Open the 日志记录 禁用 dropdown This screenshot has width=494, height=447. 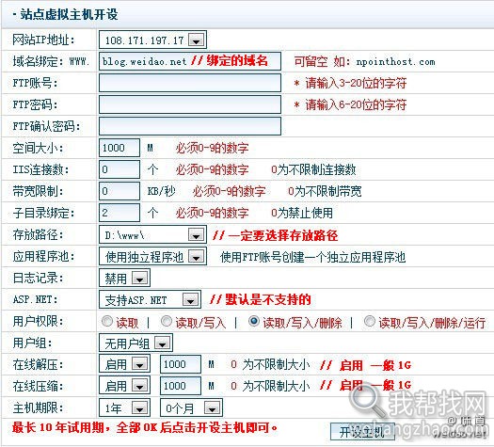point(124,278)
